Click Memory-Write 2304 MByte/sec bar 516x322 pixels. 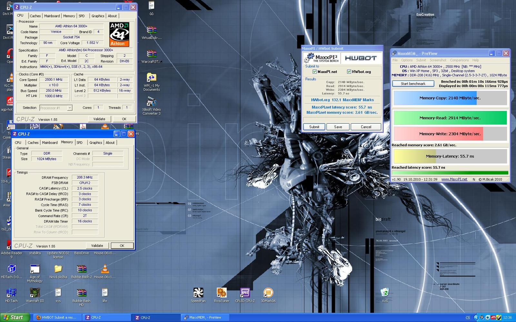point(450,134)
